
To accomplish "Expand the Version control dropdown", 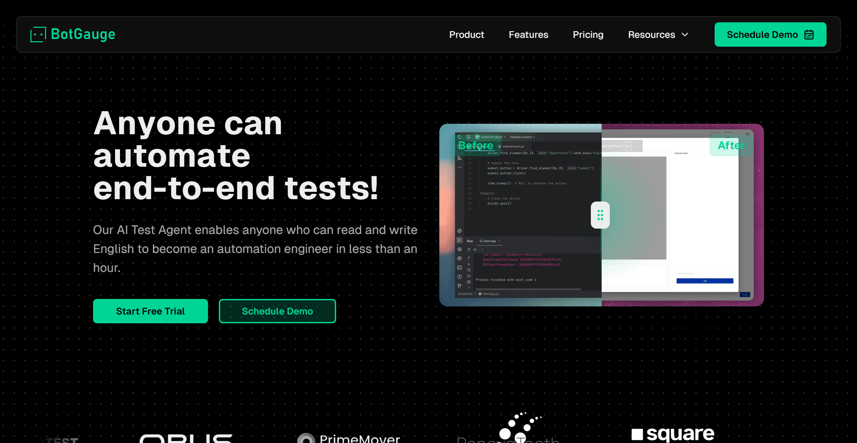I will click(523, 137).
